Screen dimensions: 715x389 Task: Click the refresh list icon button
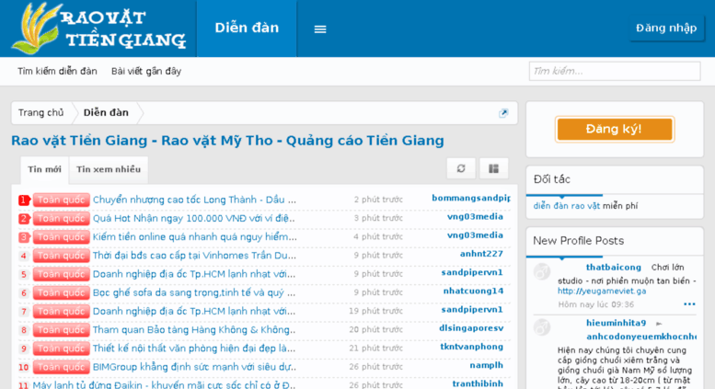(461, 168)
